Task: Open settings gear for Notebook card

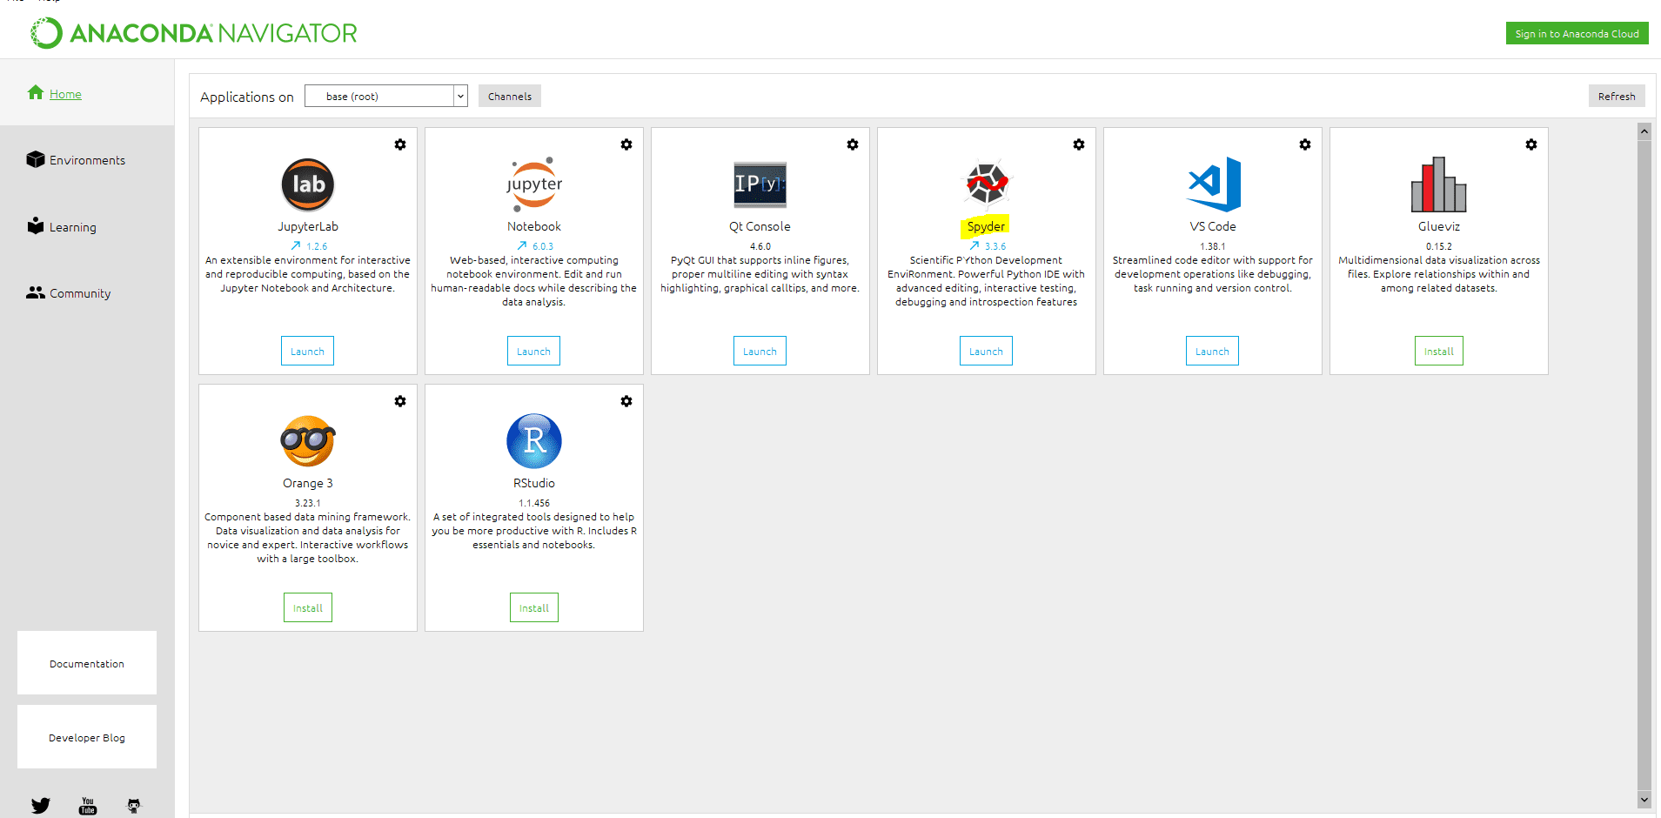Action: click(626, 144)
